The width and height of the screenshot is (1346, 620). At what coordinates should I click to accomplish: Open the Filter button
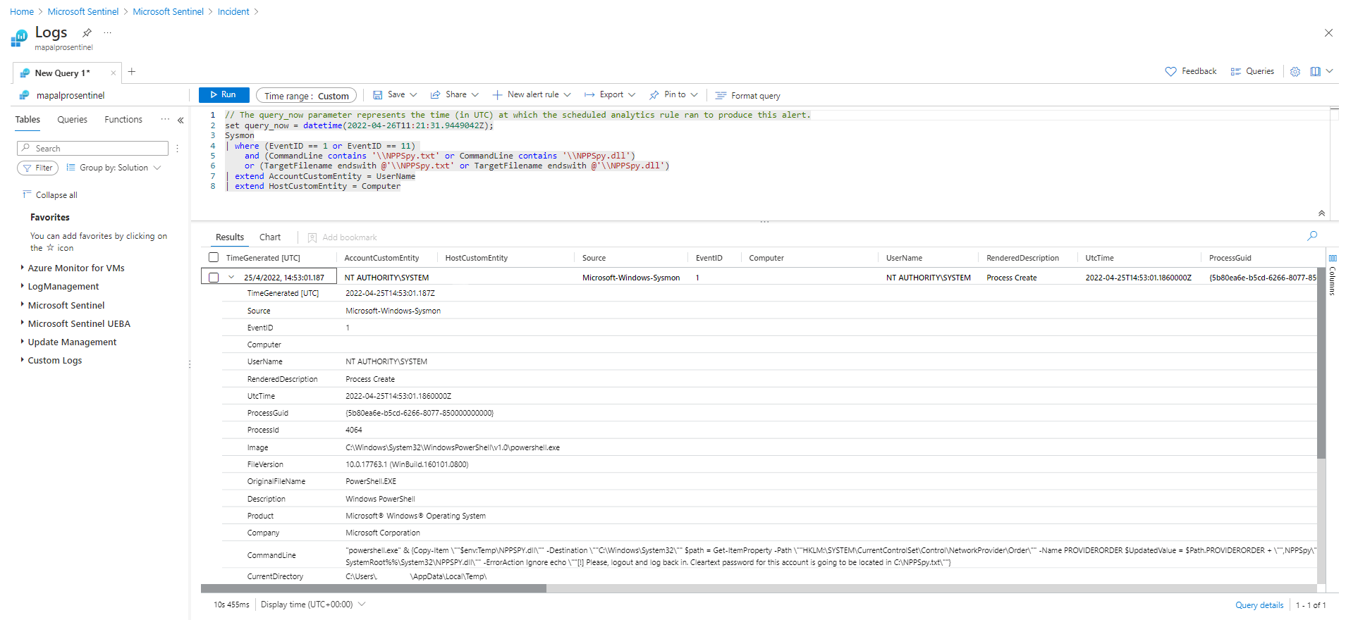point(37,168)
